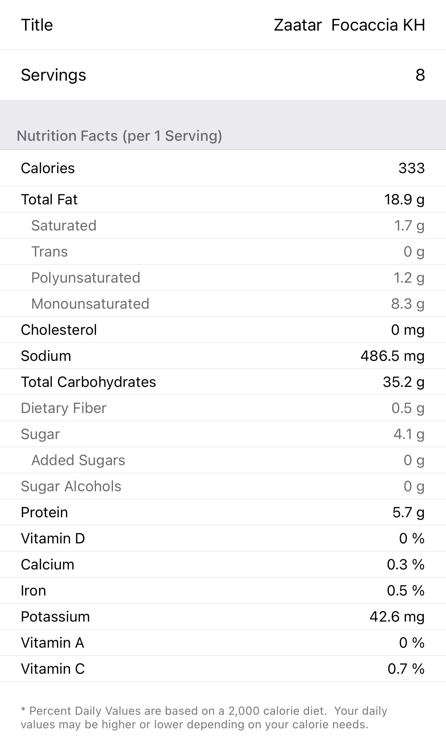Tap the Calcium 0.3 % value
Image resolution: width=446 pixels, height=745 pixels.
(405, 565)
